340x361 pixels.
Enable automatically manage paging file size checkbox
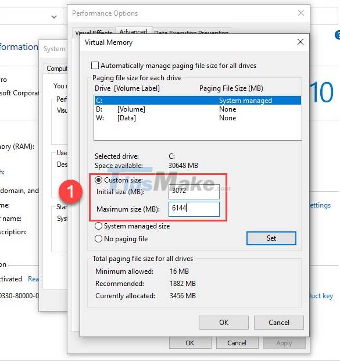95,65
